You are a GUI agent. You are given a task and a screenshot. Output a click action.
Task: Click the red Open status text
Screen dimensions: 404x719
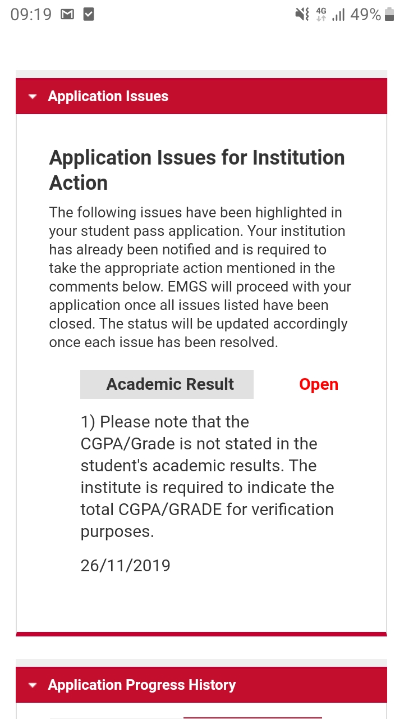pyautogui.click(x=318, y=384)
